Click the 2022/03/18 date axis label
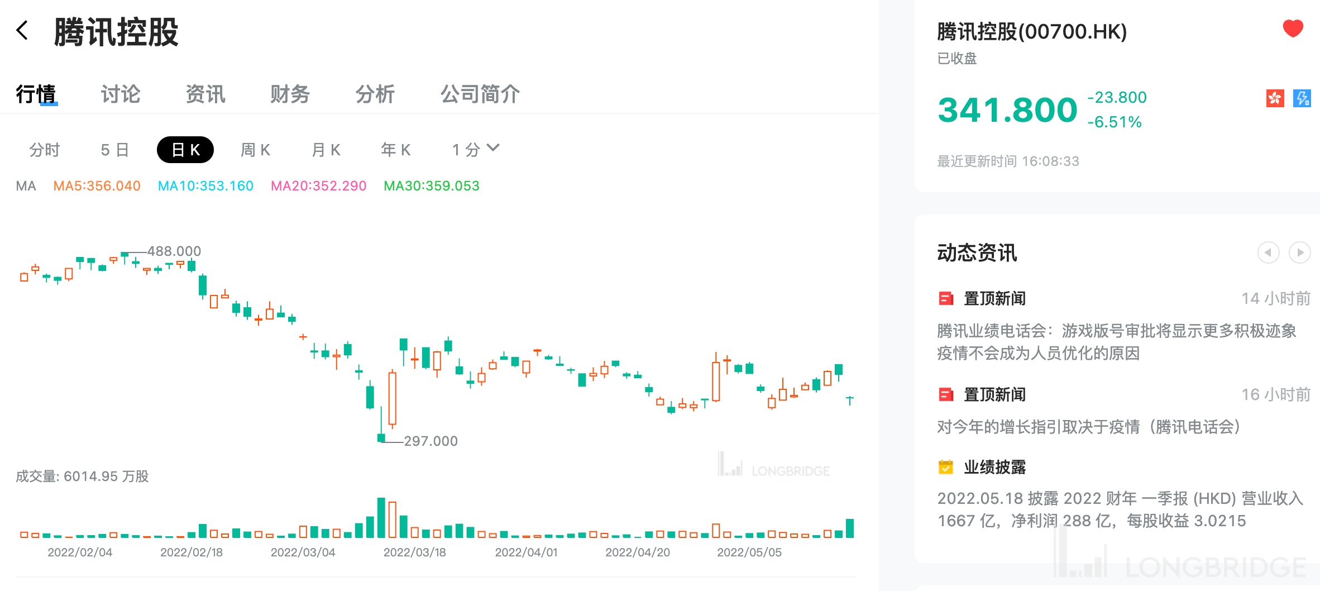 pyautogui.click(x=415, y=552)
